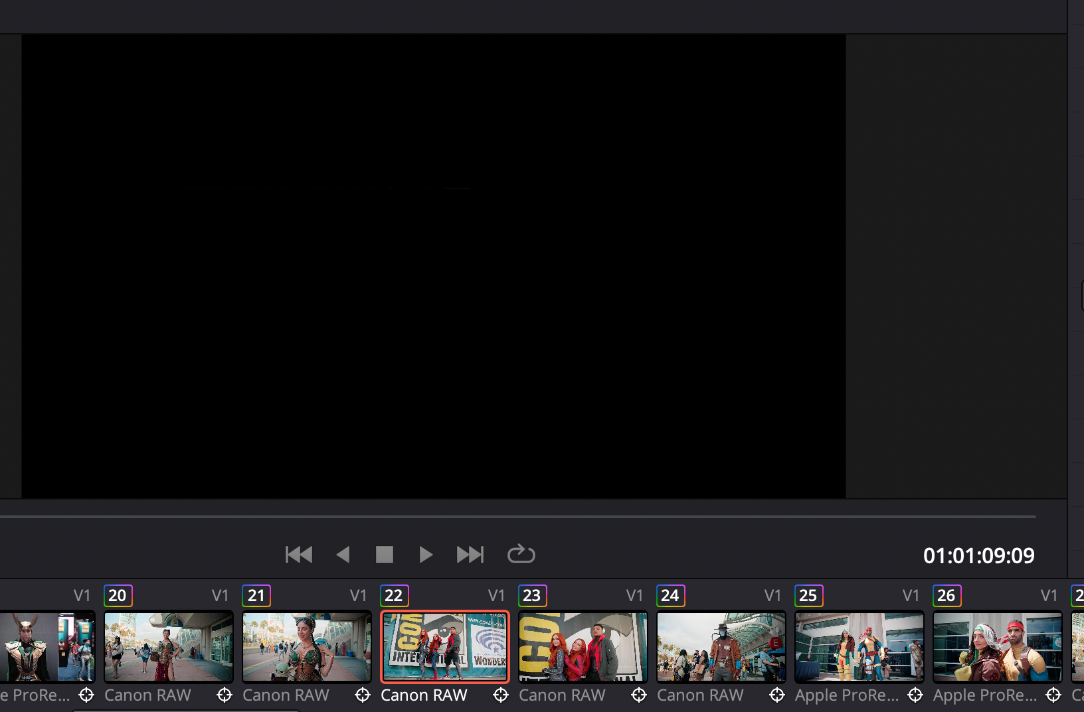Click the target icon on clip 21
Viewport: 1084px width, 712px height.
coord(363,695)
